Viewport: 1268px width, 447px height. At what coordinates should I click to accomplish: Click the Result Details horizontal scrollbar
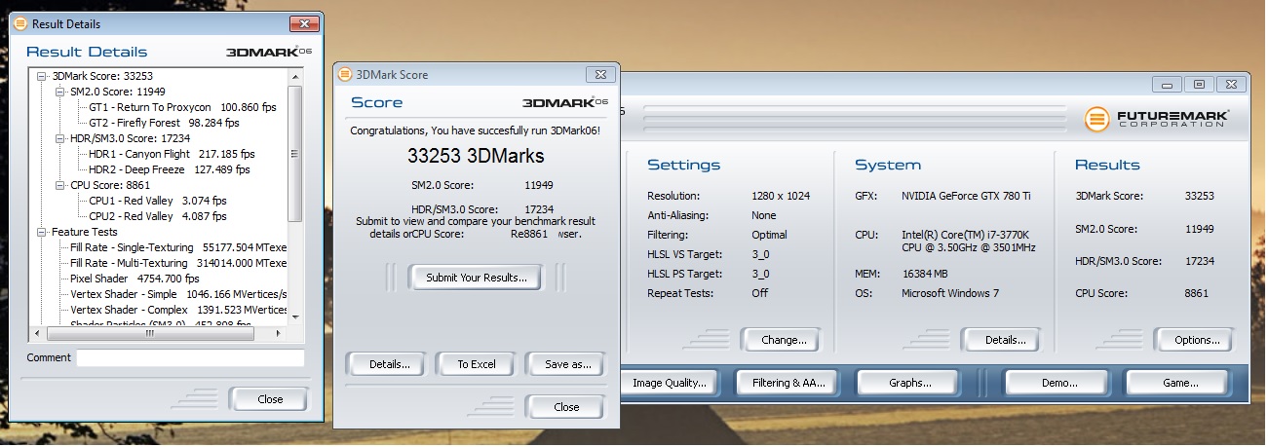[149, 334]
